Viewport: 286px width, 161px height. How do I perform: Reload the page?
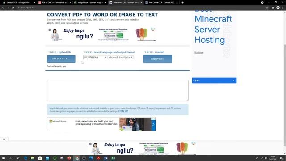(13, 8)
